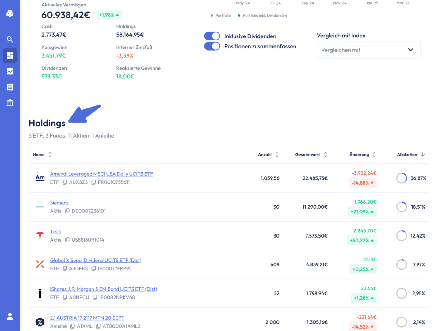
Task: Select the dashboard grid icon in sidebar
Action: click(x=10, y=55)
